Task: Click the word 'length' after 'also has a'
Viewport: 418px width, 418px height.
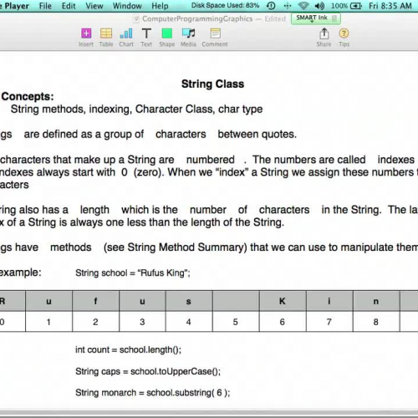Action: (94, 210)
